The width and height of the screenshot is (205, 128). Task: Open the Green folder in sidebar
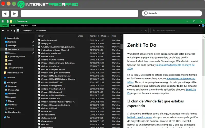pos(11,60)
